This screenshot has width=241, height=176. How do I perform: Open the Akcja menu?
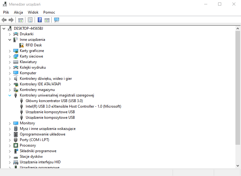(18, 12)
